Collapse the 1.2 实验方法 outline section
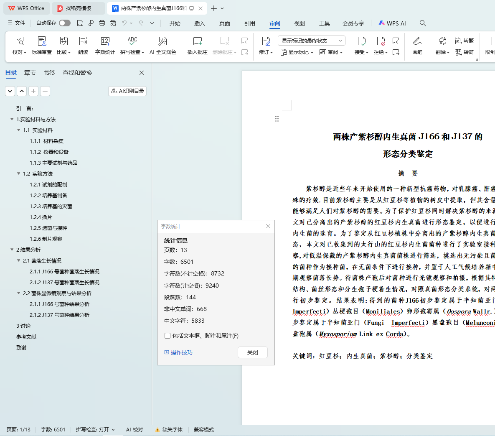495x436 pixels. (x=19, y=173)
